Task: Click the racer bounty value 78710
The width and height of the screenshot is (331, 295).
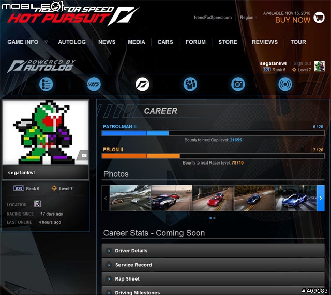Action: (237, 163)
